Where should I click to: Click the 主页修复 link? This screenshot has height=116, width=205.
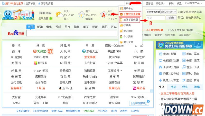pyautogui.click(x=31, y=4)
